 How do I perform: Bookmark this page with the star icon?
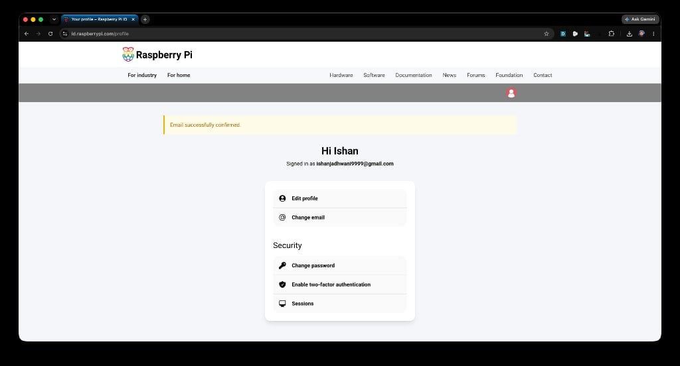point(547,33)
